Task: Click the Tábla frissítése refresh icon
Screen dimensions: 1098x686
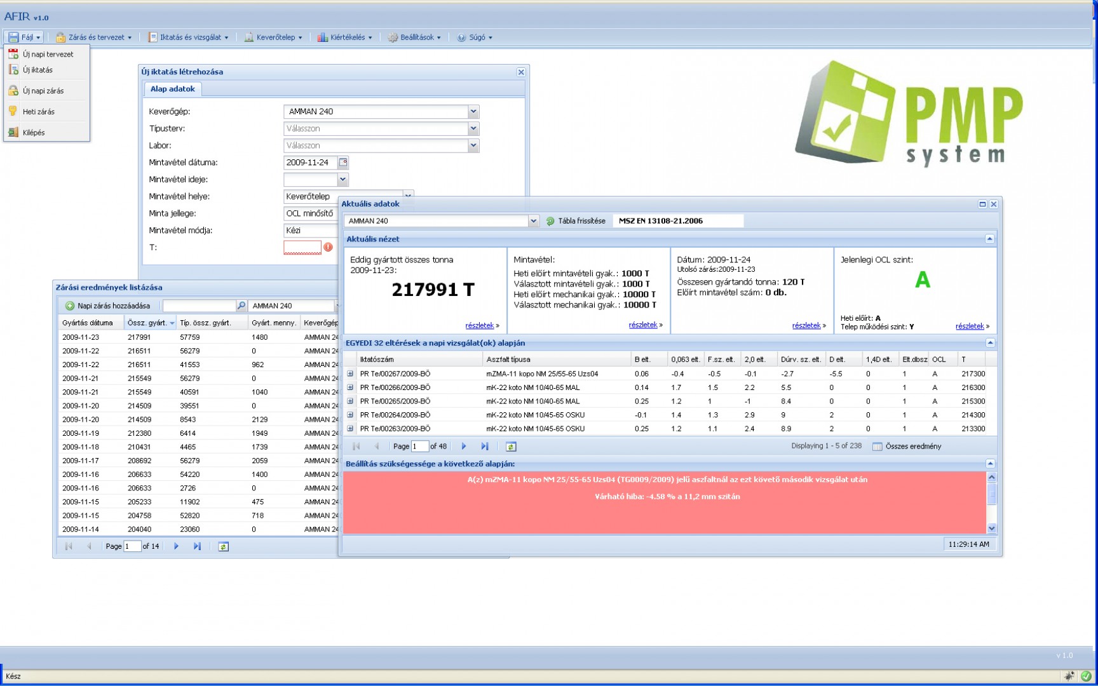Action: [x=550, y=221]
